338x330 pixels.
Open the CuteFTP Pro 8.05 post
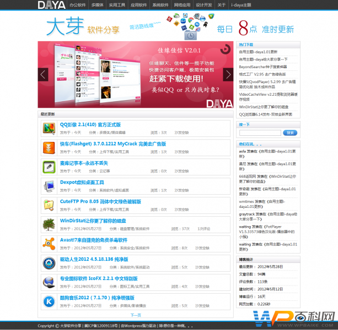[x=100, y=202]
